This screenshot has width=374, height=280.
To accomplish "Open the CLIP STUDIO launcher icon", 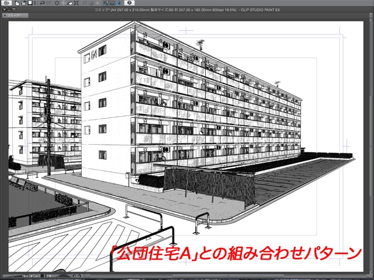I will (6, 3).
